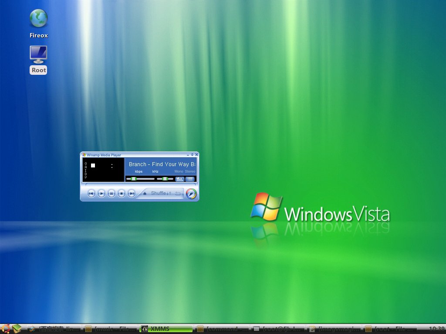Switch to the imagemagick taskbar window
The height and width of the screenshot is (334, 446).
[335, 329]
